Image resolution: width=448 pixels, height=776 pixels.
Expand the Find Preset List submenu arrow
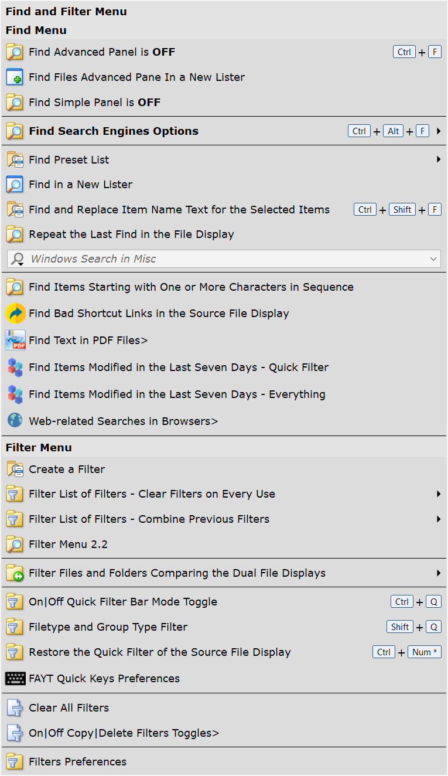click(439, 159)
